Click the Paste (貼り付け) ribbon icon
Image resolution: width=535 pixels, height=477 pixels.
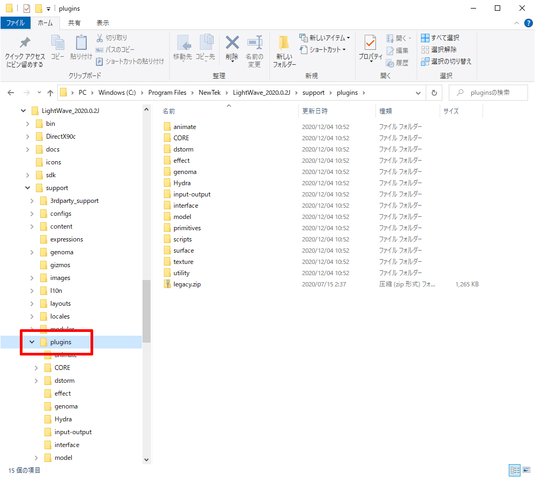[x=81, y=43]
